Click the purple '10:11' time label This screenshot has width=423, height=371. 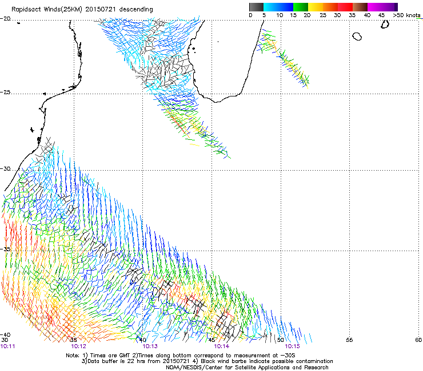click(8, 346)
